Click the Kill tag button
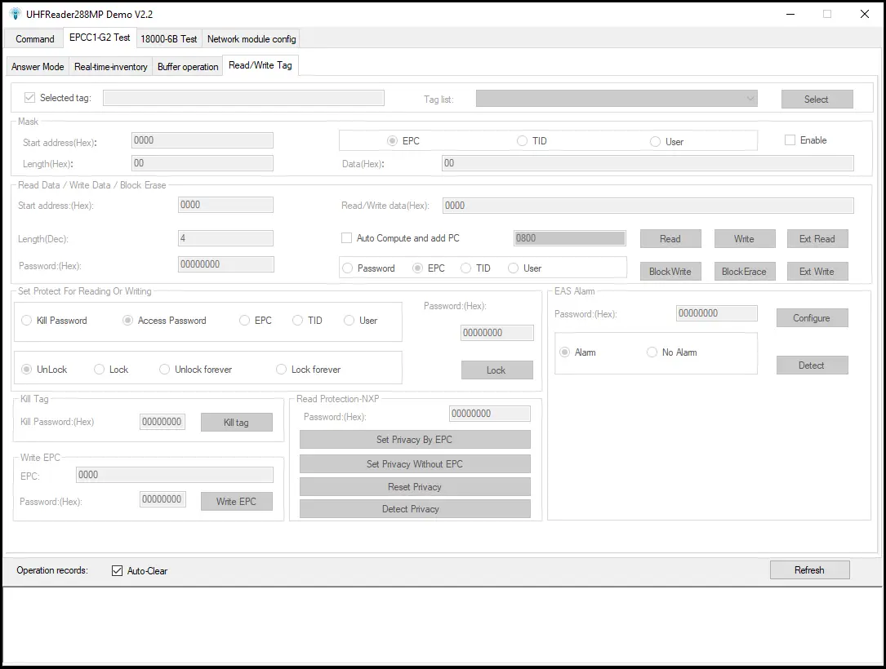886x669 pixels. click(236, 423)
